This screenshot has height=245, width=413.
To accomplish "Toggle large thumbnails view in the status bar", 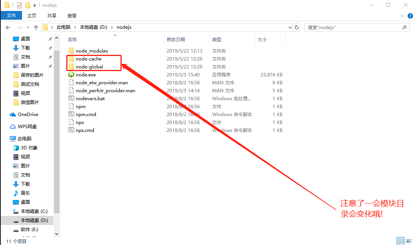I will (x=408, y=241).
